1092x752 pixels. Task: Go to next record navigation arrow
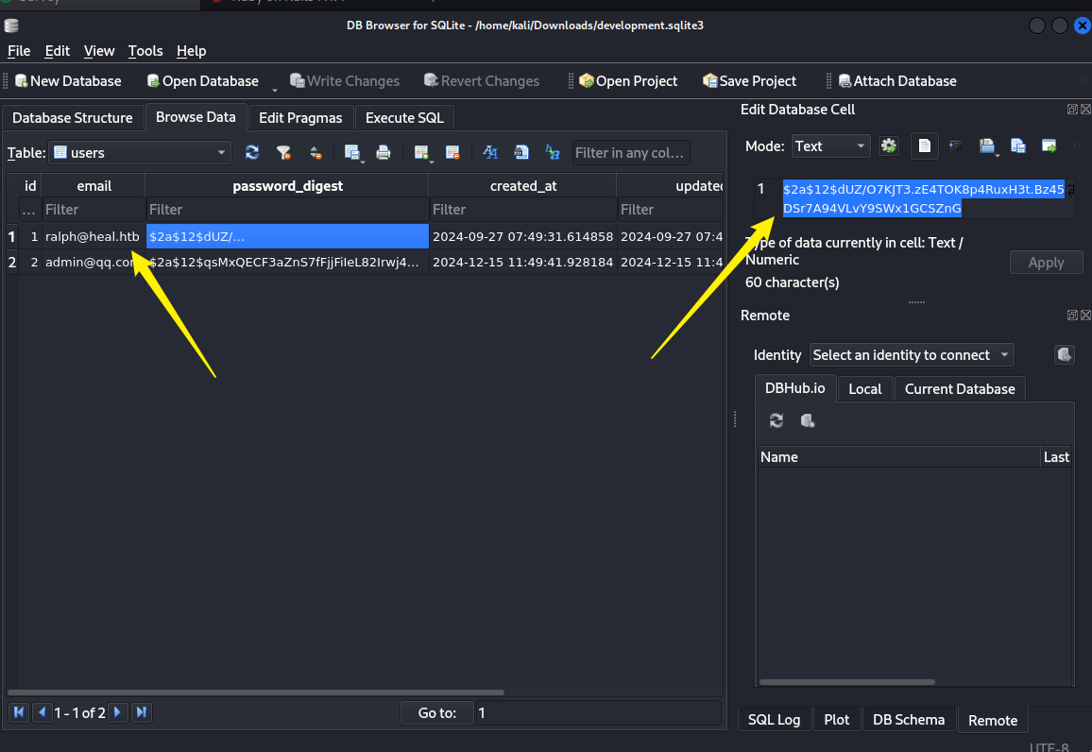117,712
